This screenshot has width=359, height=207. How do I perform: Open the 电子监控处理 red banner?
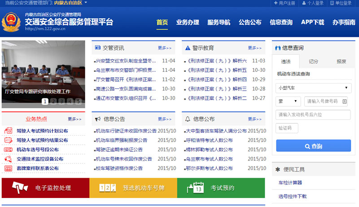pos(46,188)
